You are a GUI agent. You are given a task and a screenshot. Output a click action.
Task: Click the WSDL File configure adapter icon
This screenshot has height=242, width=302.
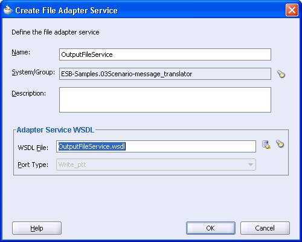[266, 145]
